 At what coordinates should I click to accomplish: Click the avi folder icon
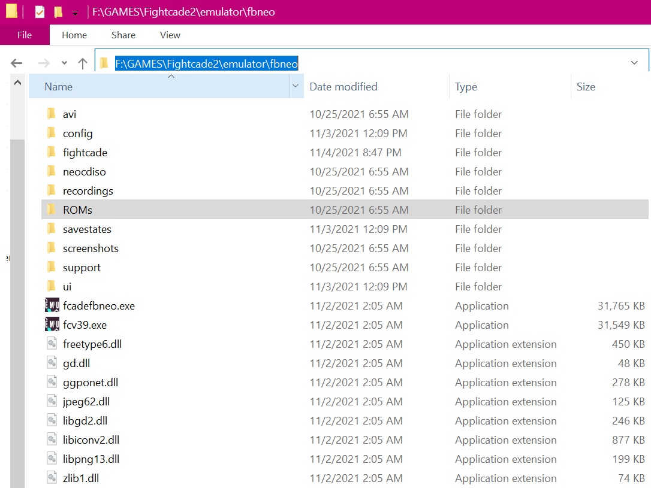52,114
